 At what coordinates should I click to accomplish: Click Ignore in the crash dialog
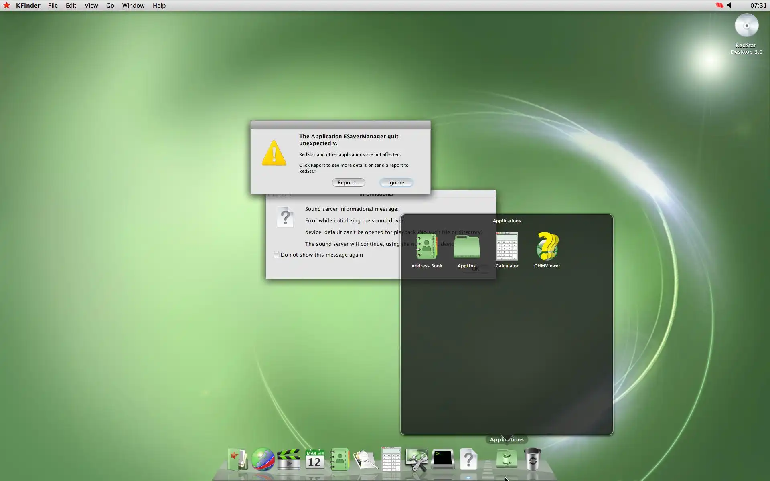396,182
